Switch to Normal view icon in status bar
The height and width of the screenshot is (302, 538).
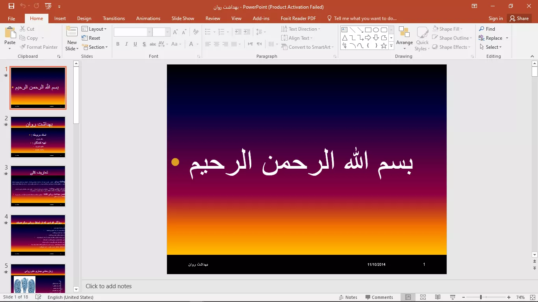click(408, 297)
